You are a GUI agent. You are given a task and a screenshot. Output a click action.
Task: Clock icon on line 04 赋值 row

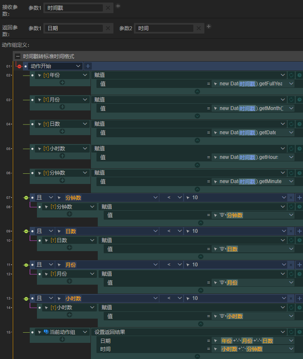299,124
